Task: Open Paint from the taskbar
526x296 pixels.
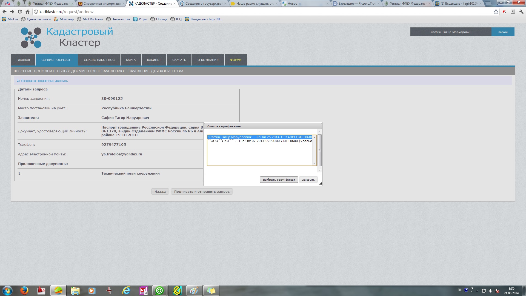Action: click(x=194, y=290)
